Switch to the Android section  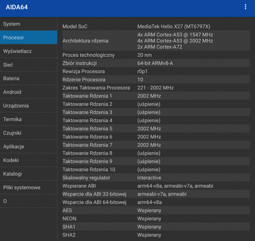click(x=28, y=92)
